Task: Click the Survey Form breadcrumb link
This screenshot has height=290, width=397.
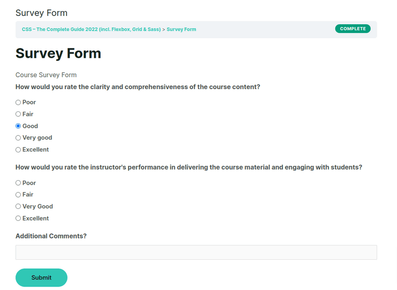Action: point(181,29)
